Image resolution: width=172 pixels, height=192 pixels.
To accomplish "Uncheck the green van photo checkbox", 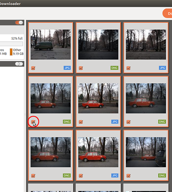I will point(33,68).
